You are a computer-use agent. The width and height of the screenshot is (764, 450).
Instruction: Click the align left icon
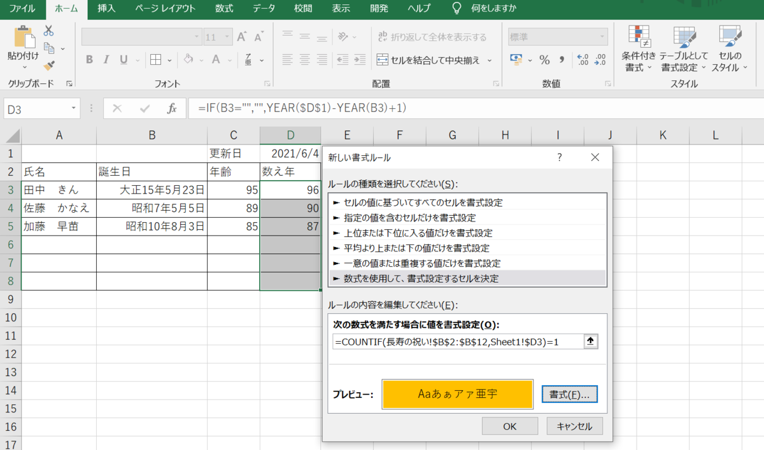[x=288, y=60]
